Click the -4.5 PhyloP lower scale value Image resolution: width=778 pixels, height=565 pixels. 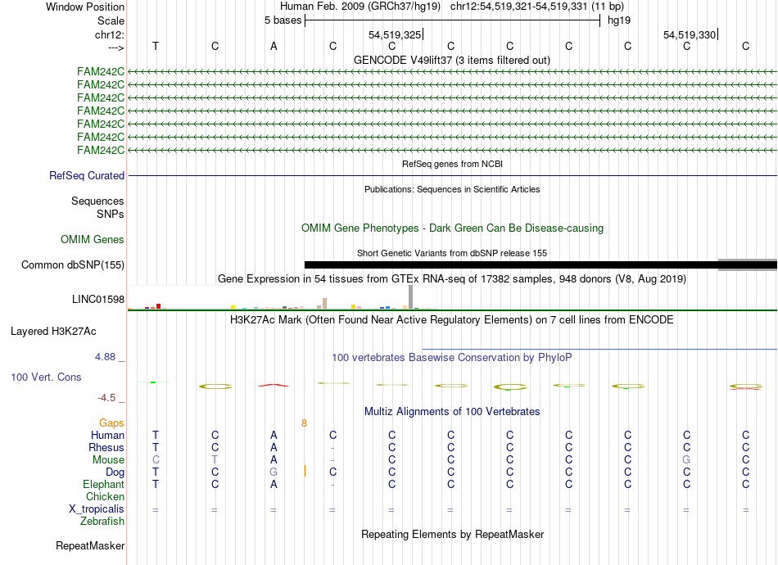coord(106,398)
